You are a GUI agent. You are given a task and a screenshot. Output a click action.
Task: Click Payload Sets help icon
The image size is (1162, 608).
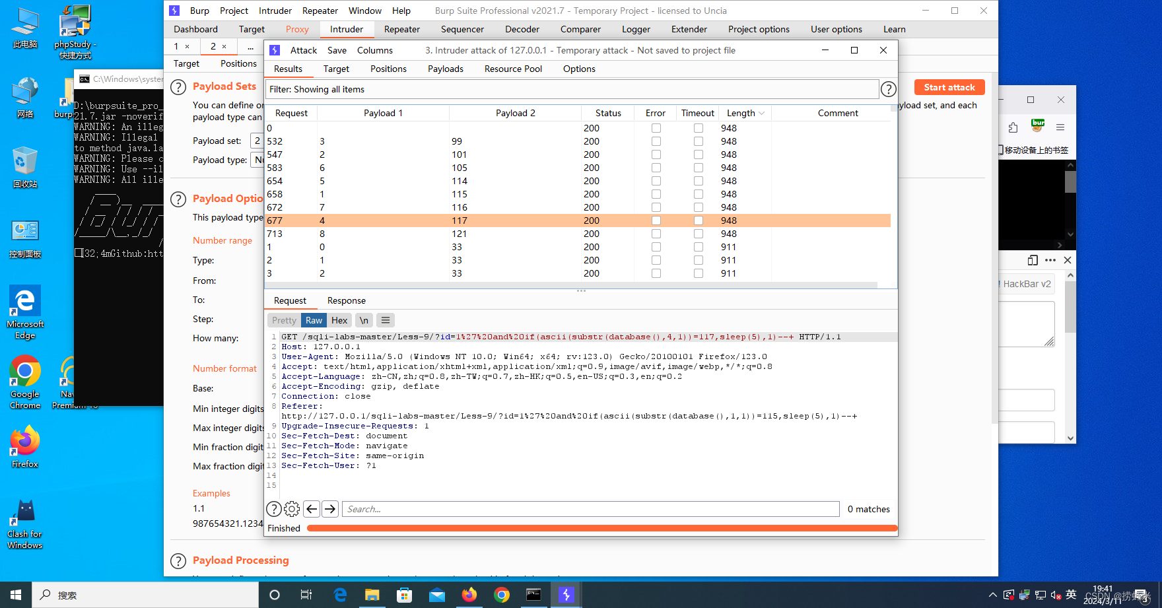[x=178, y=87]
